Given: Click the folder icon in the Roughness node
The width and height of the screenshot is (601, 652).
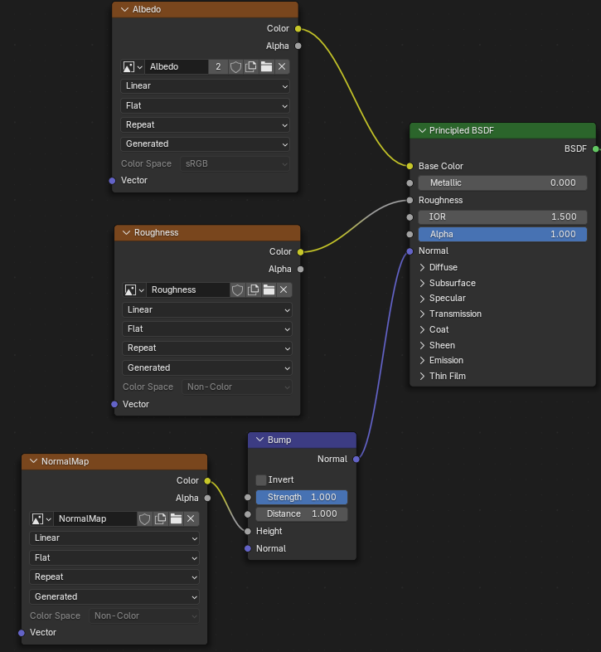Looking at the screenshot, I should (269, 290).
